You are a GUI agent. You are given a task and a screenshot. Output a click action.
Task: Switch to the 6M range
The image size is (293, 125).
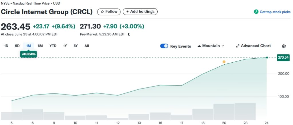click(x=40, y=46)
